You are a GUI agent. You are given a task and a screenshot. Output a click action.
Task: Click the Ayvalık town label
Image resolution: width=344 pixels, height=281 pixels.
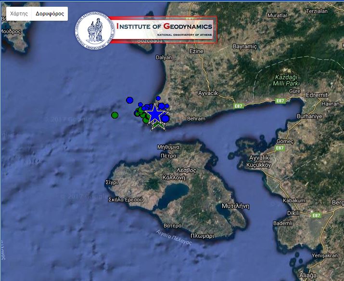click(x=259, y=158)
